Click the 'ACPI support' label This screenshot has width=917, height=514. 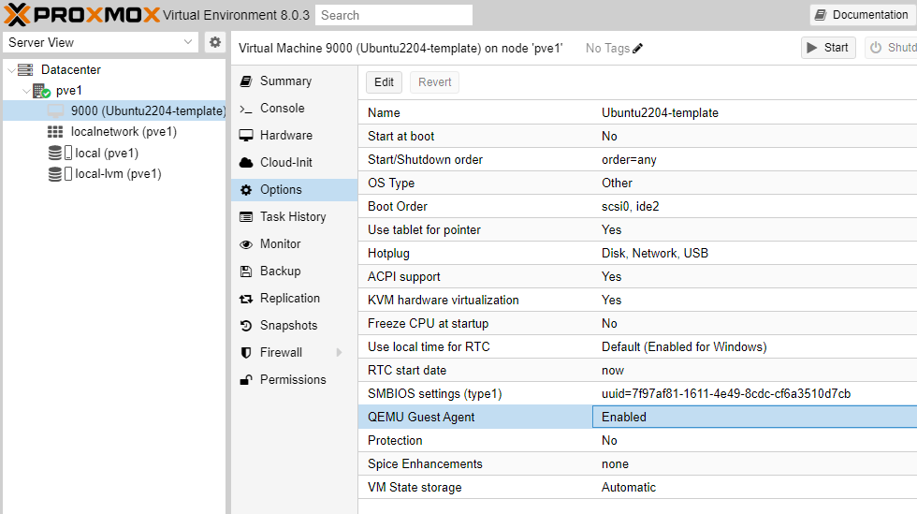[404, 276]
